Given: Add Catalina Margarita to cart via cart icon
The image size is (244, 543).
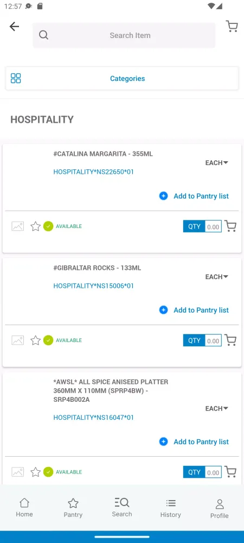Looking at the screenshot, I should point(230,226).
